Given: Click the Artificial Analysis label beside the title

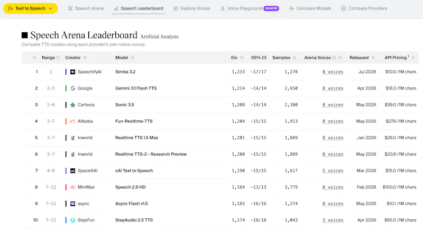Looking at the screenshot, I should click(x=159, y=37).
